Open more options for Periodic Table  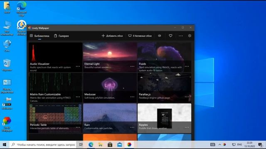coord(78,127)
